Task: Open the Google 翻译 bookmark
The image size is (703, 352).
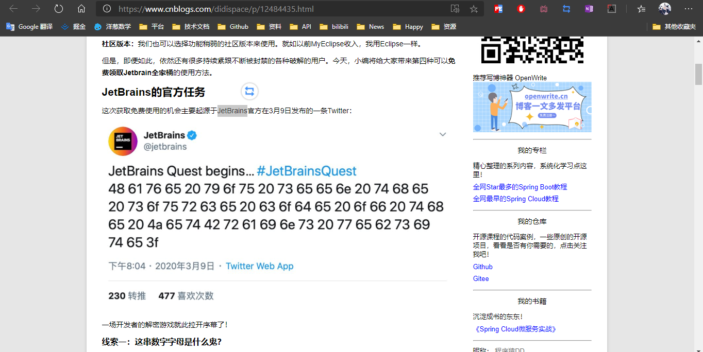Action: coord(29,27)
